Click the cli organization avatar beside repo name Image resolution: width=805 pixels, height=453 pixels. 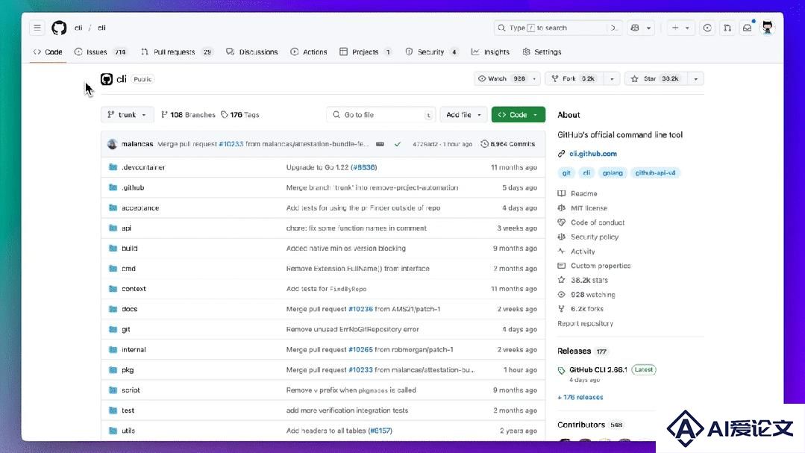pos(106,79)
